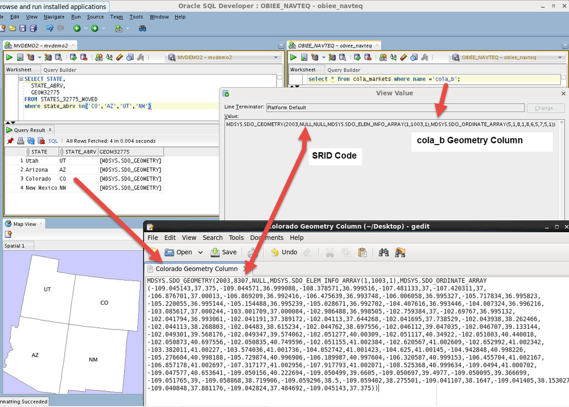Clear the MVDEMO2 worksheet with eraser icon
Screen dimensions: 569x407
[119, 57]
